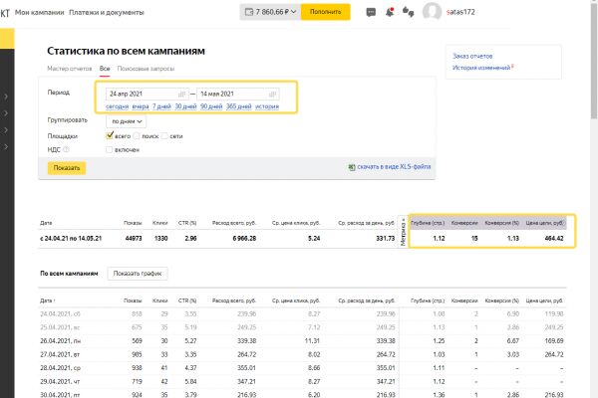
Task: Select the '7 дней' period shortcut
Action: pyautogui.click(x=161, y=106)
